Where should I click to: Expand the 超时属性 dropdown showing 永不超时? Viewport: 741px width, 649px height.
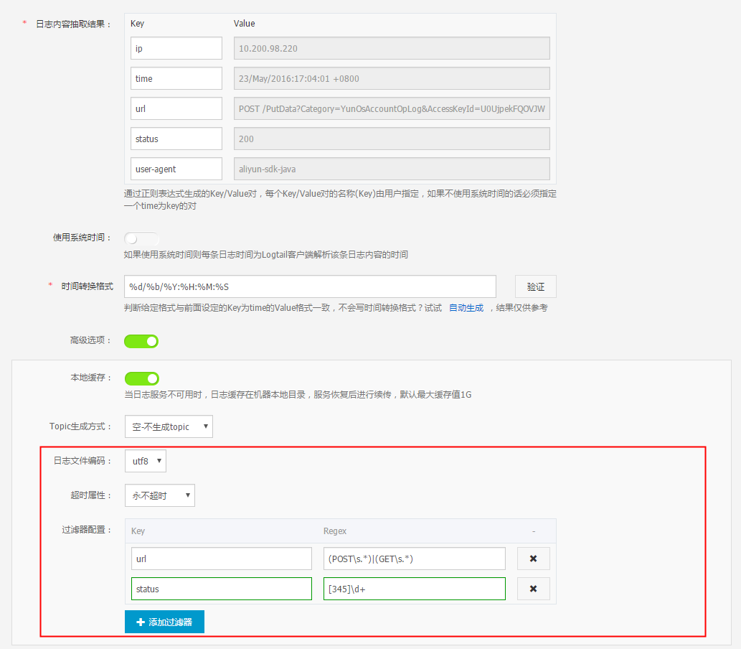pyautogui.click(x=159, y=495)
